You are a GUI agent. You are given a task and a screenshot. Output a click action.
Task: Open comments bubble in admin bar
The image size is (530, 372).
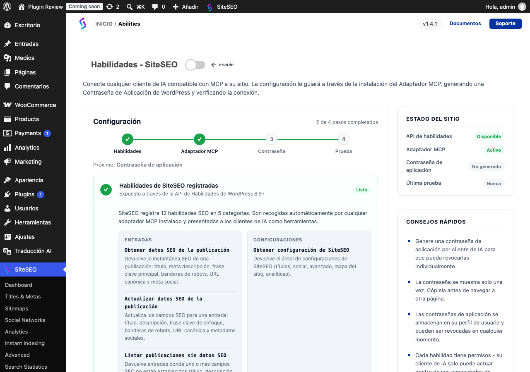pyautogui.click(x=155, y=7)
